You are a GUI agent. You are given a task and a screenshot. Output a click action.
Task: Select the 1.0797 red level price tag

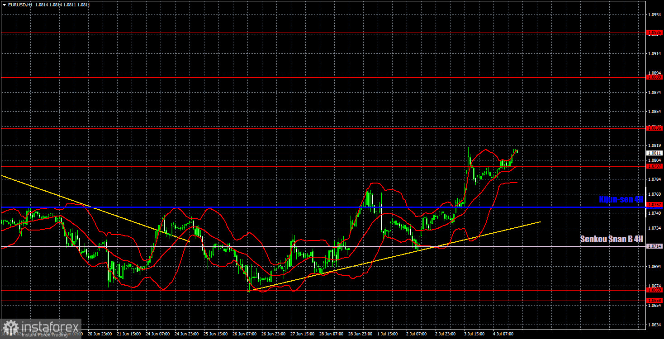click(x=655, y=166)
